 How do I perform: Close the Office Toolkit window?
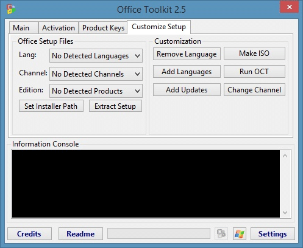click(290, 7)
